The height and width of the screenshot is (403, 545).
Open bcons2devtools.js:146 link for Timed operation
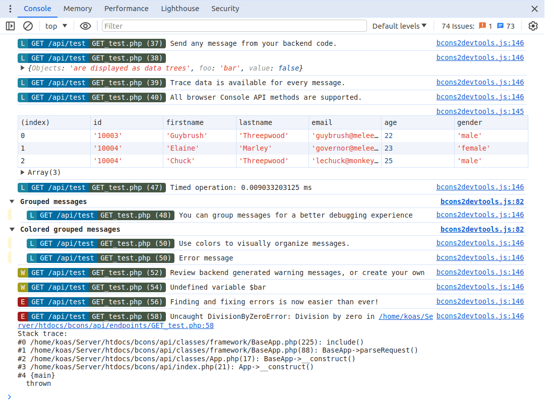coord(480,187)
